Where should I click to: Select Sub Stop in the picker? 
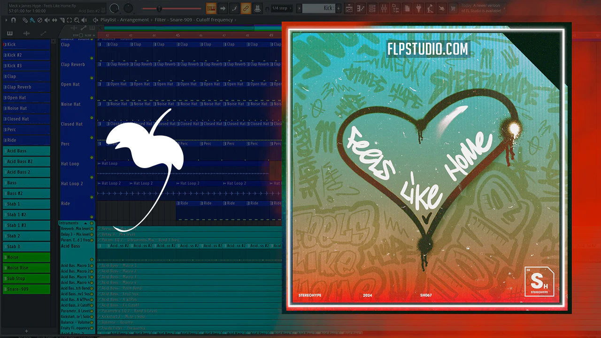[26, 278]
